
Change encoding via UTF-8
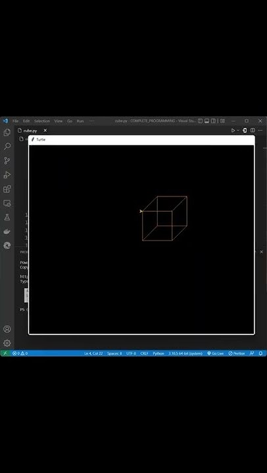tap(131, 353)
